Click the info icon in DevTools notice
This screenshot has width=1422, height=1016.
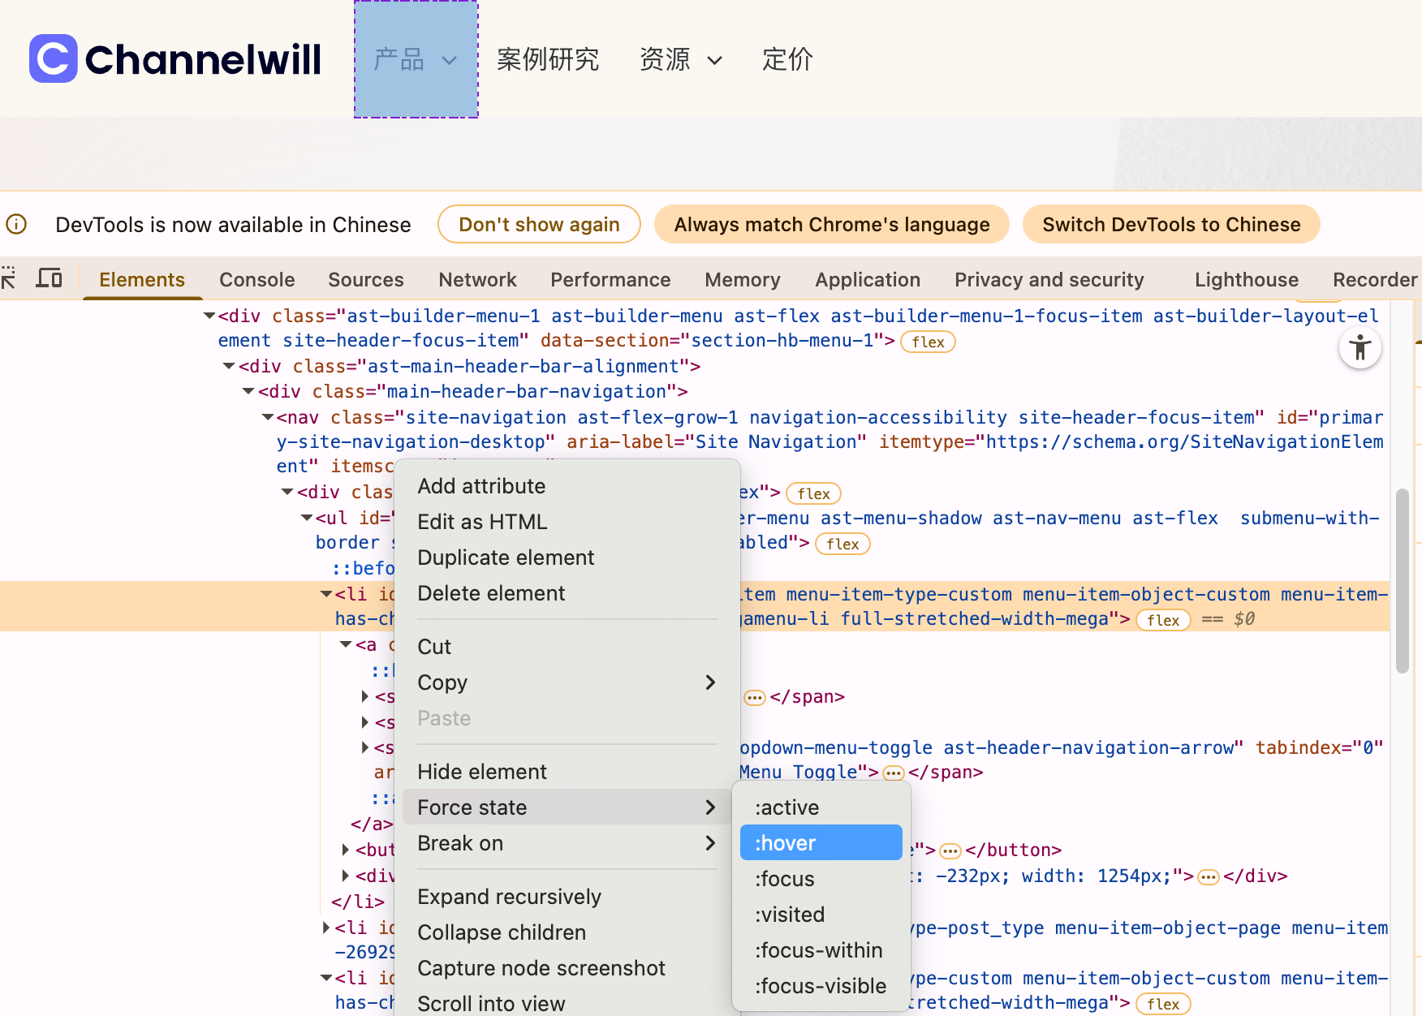pyautogui.click(x=17, y=224)
